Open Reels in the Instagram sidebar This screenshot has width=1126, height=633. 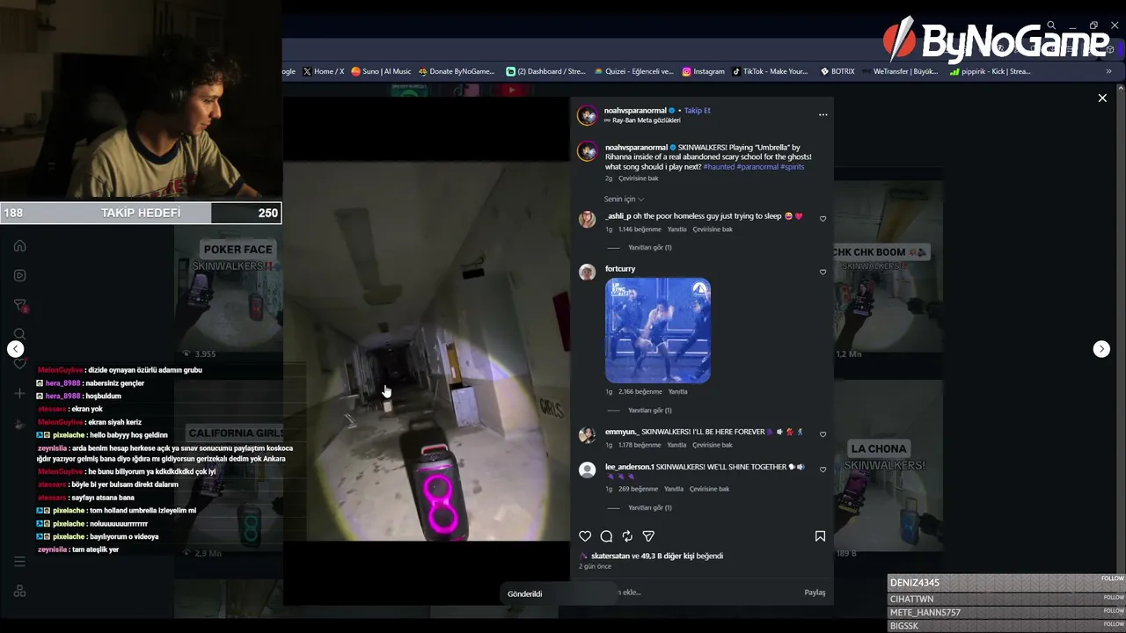click(19, 275)
